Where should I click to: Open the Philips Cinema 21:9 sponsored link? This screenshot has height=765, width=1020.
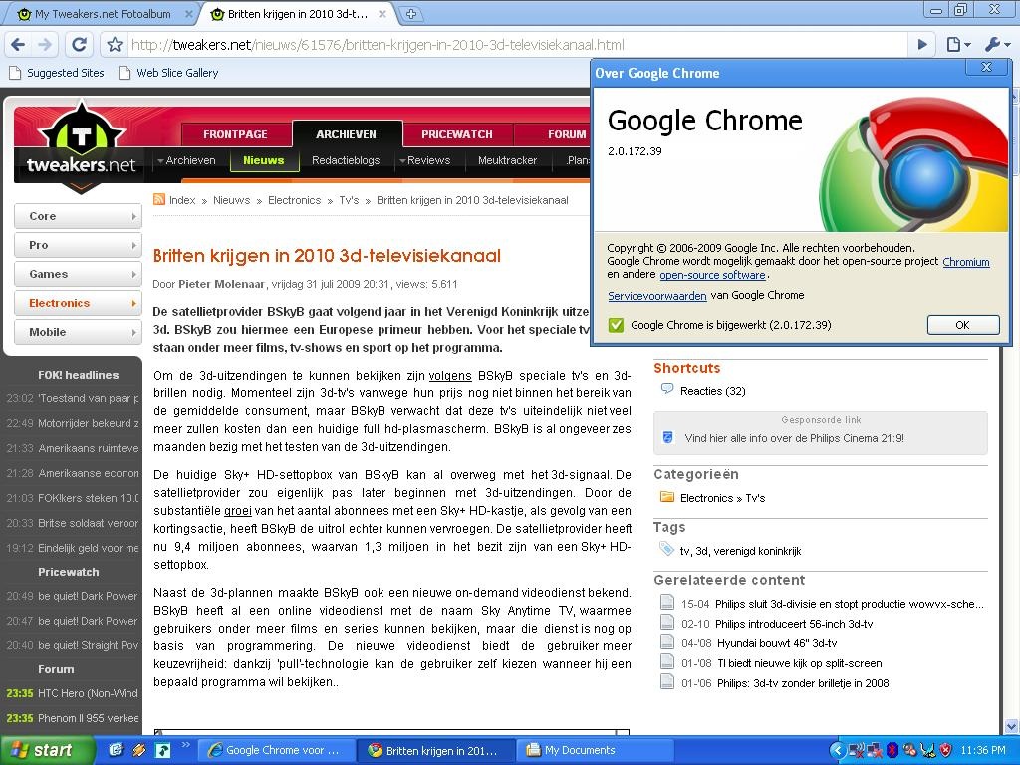[x=794, y=438]
